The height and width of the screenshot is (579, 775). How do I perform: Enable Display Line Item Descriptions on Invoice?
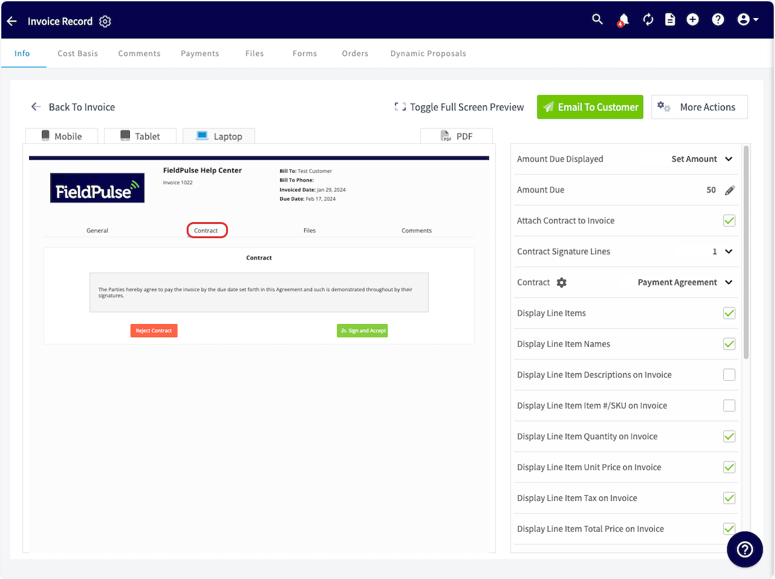(729, 375)
